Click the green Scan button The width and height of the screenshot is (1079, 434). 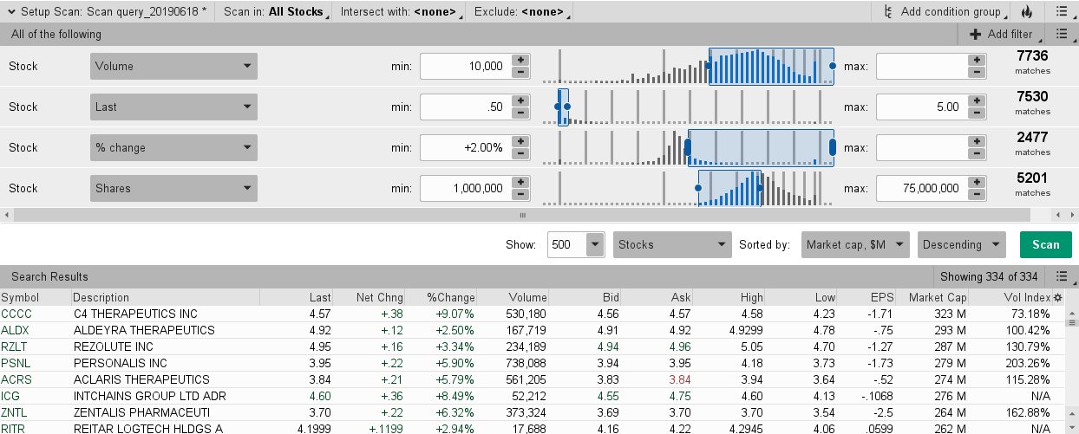1045,244
